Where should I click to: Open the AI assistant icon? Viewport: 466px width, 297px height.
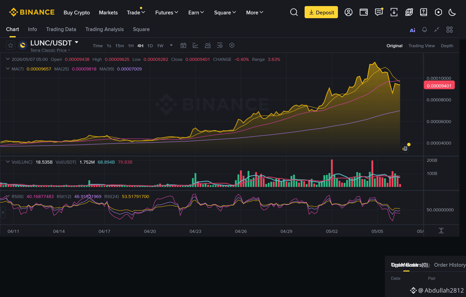412,30
